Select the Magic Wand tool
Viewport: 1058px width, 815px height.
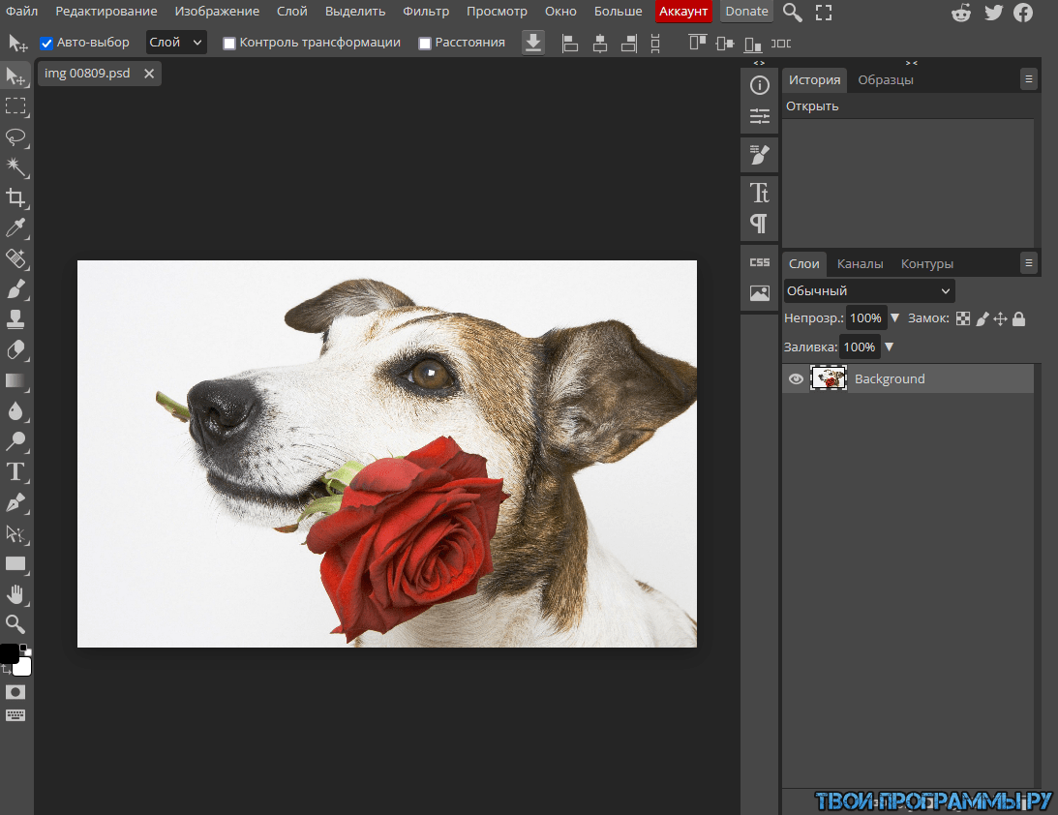(15, 167)
